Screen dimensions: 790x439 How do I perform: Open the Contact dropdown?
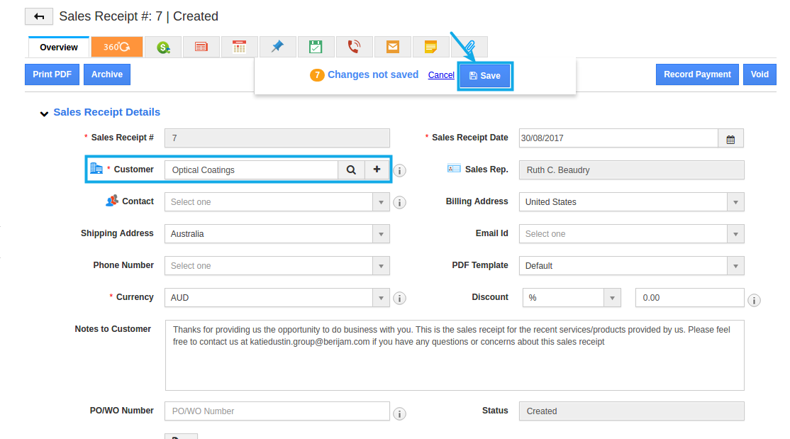[277, 202]
